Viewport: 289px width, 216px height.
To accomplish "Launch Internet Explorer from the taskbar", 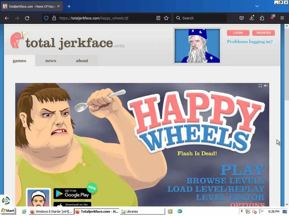I will pos(24,211).
